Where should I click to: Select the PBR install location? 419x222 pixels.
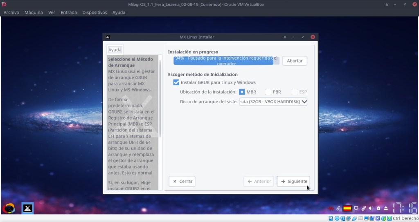click(268, 92)
